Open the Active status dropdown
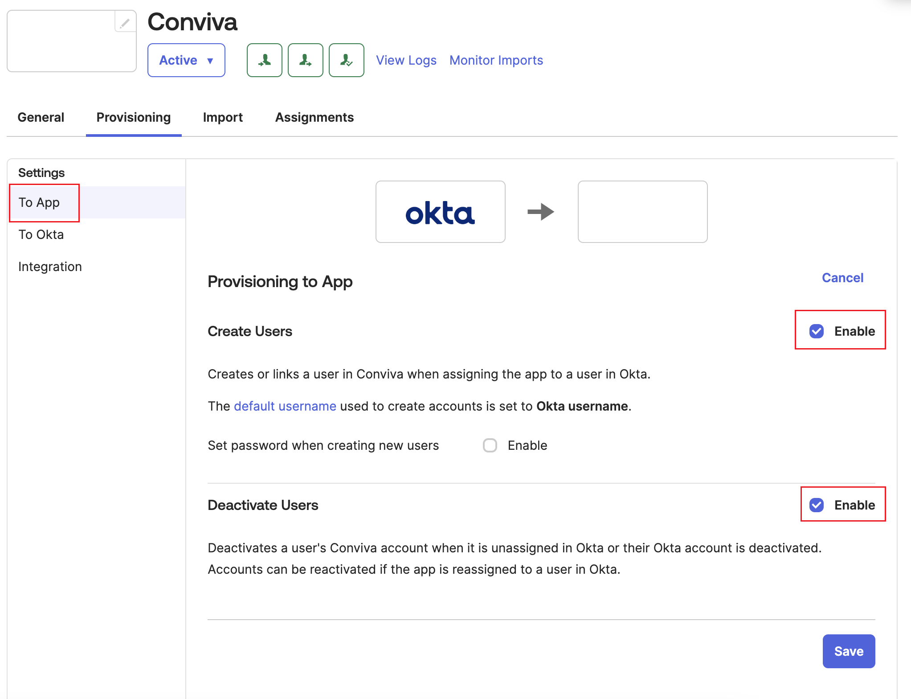The height and width of the screenshot is (699, 911). tap(186, 60)
